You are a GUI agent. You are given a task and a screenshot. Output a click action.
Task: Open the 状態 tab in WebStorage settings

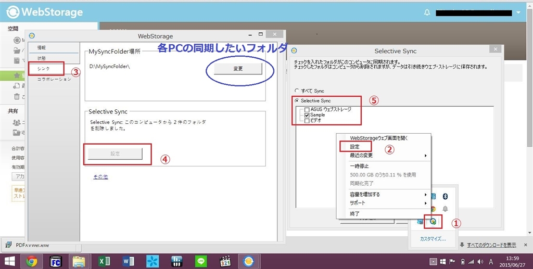point(42,58)
